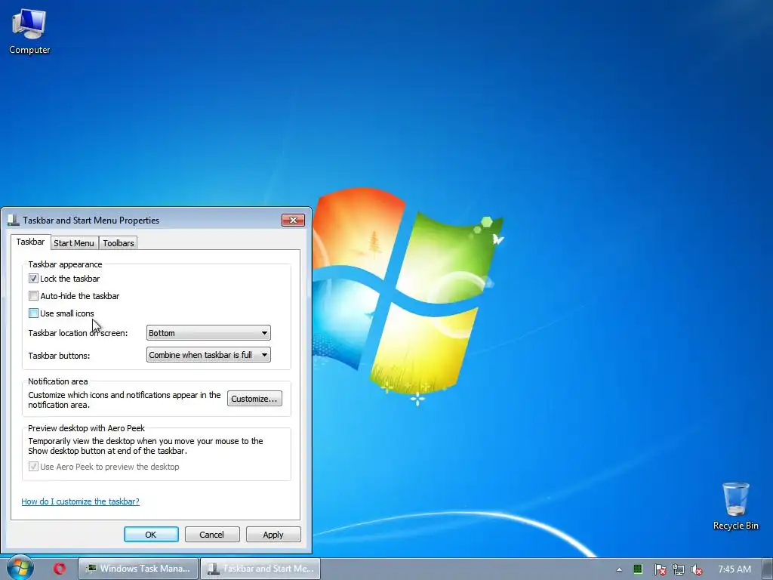The height and width of the screenshot is (580, 773).
Task: Open the Taskbar buttons dropdown
Action: click(x=208, y=355)
